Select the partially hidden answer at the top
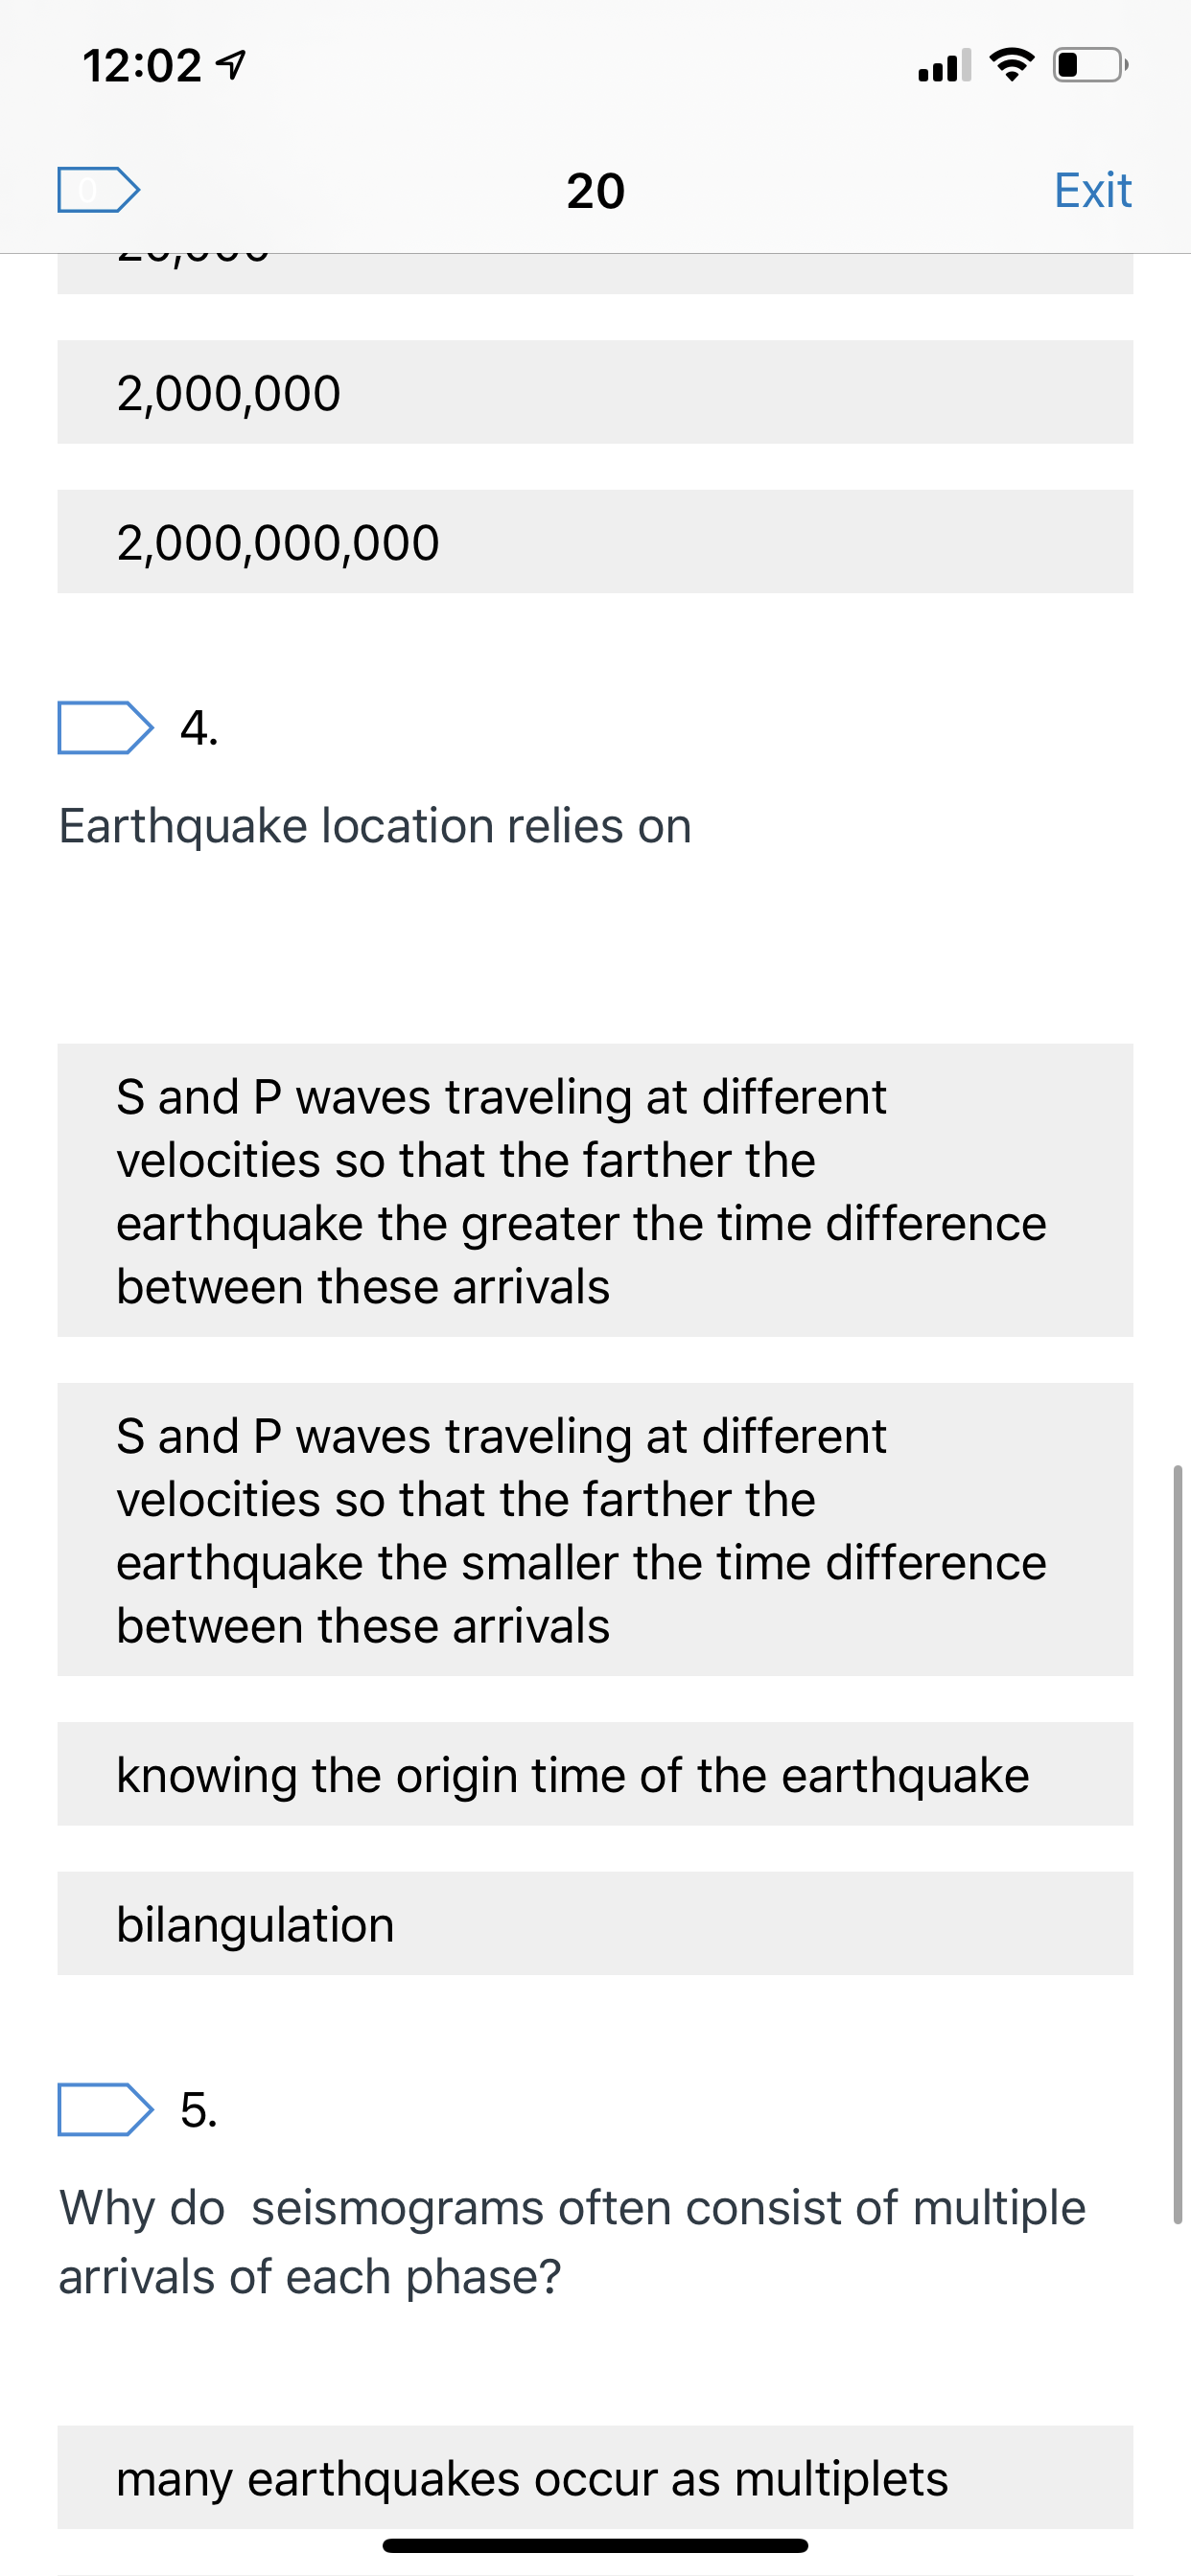 point(595,273)
